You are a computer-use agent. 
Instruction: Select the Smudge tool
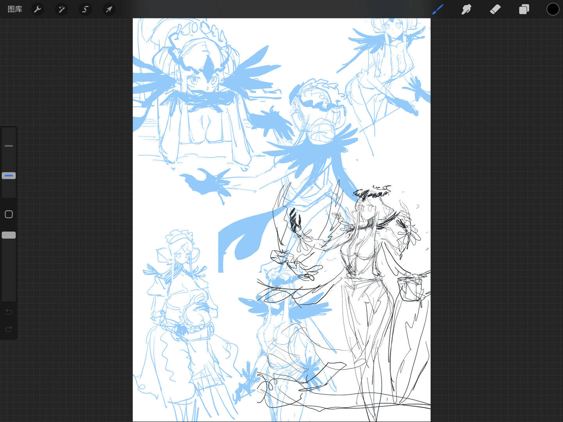click(466, 9)
